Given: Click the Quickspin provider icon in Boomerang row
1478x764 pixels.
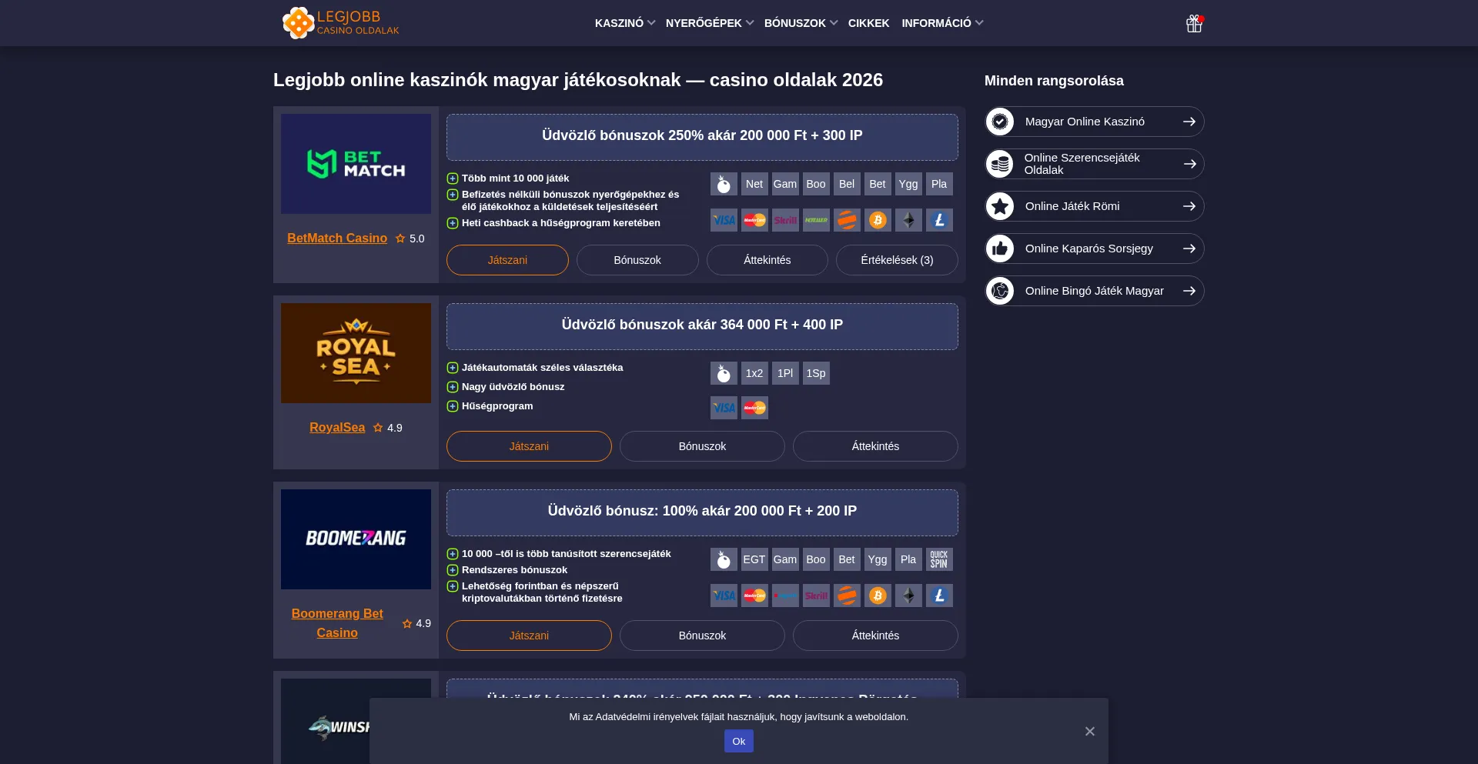Looking at the screenshot, I should [939, 559].
